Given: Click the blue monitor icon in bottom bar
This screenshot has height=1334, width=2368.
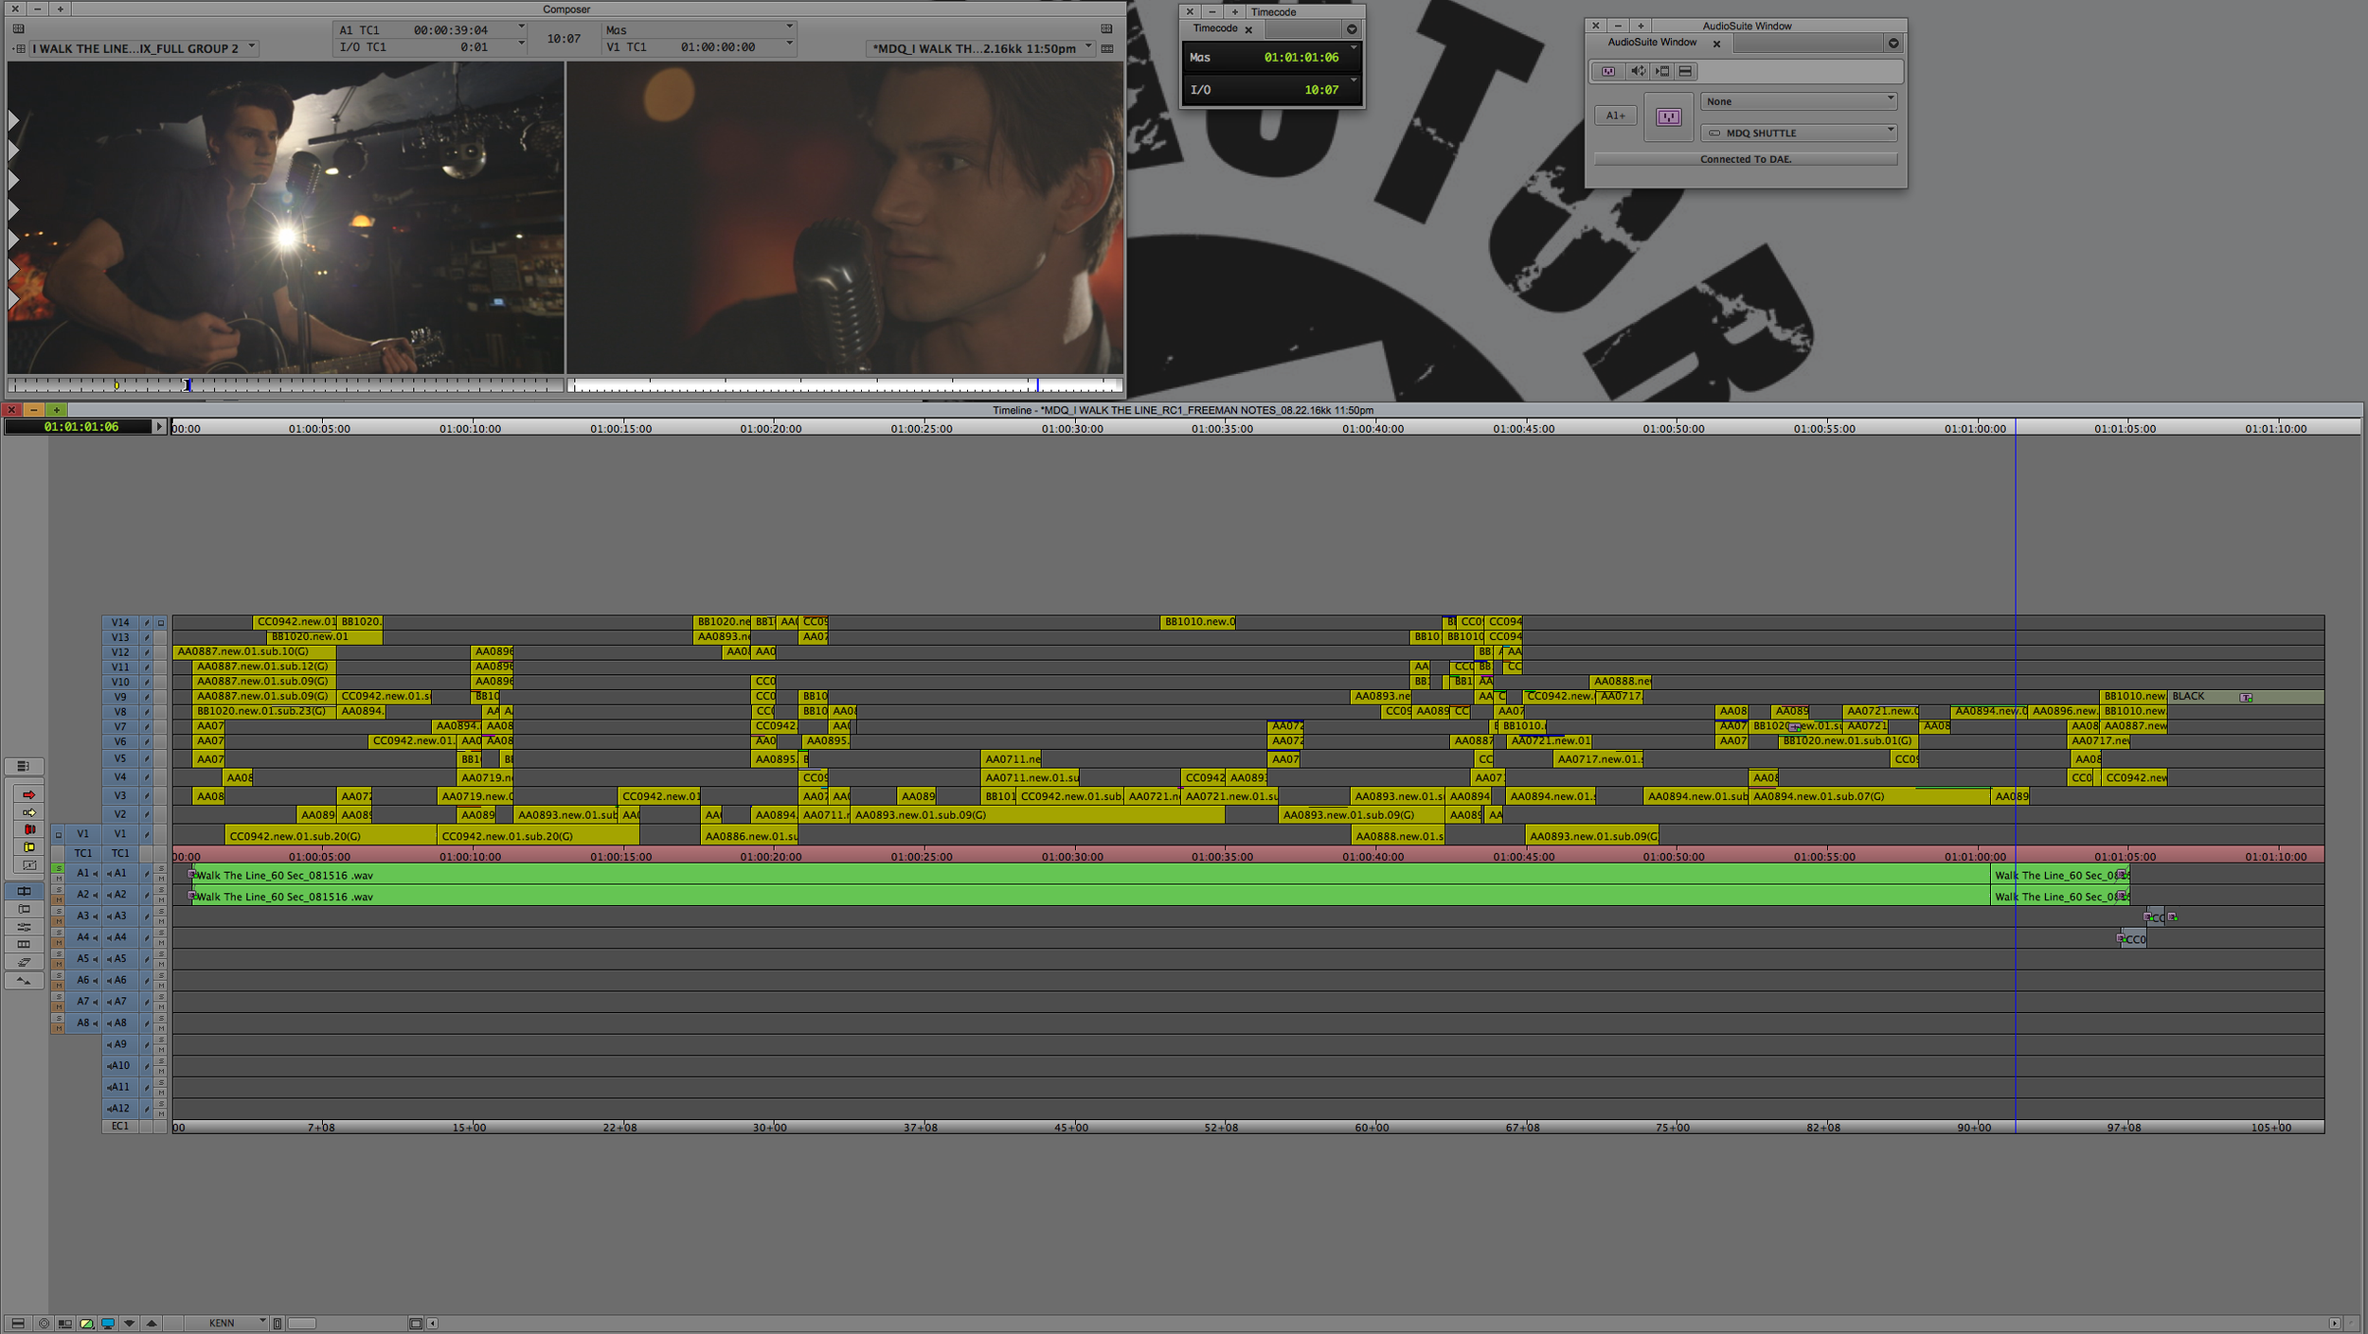Looking at the screenshot, I should point(108,1324).
